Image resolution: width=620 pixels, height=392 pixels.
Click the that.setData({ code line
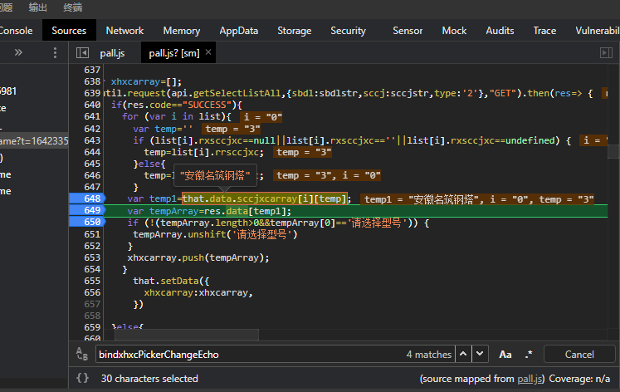[171, 281]
